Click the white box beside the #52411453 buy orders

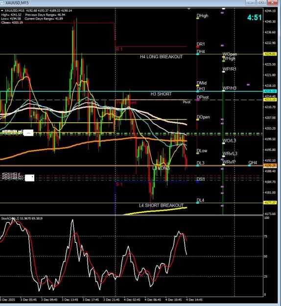pyautogui.click(x=29, y=178)
